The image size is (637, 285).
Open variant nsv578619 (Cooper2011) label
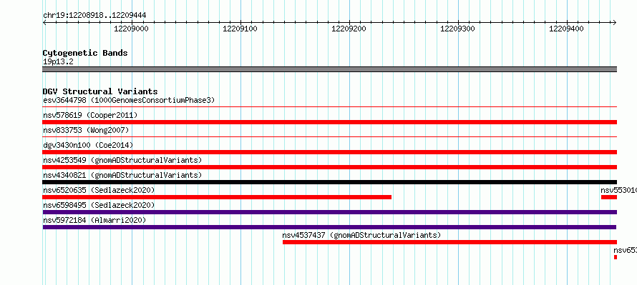(90, 115)
